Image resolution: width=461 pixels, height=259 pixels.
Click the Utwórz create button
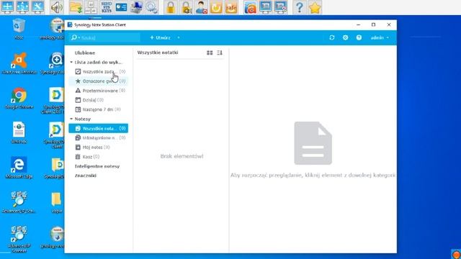(x=160, y=37)
